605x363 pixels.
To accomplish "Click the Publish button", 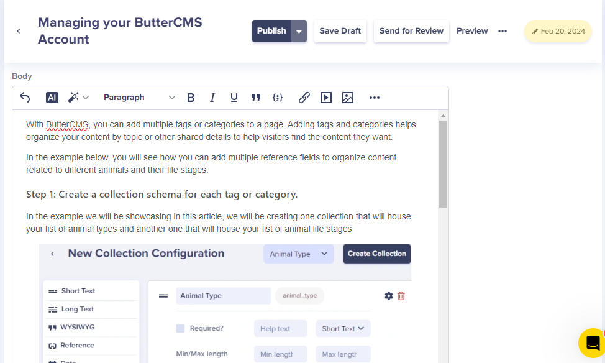I will point(271,31).
